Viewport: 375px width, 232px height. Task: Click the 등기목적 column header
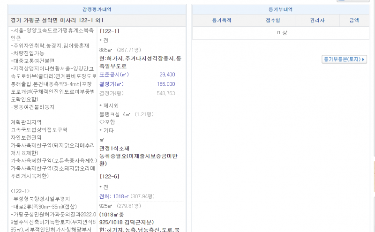click(x=221, y=21)
